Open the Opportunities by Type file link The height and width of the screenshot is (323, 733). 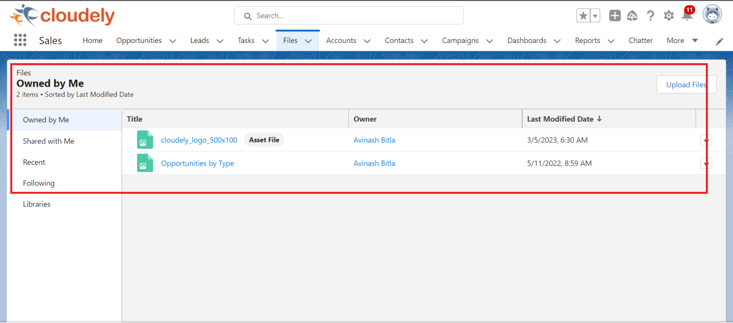tap(198, 164)
